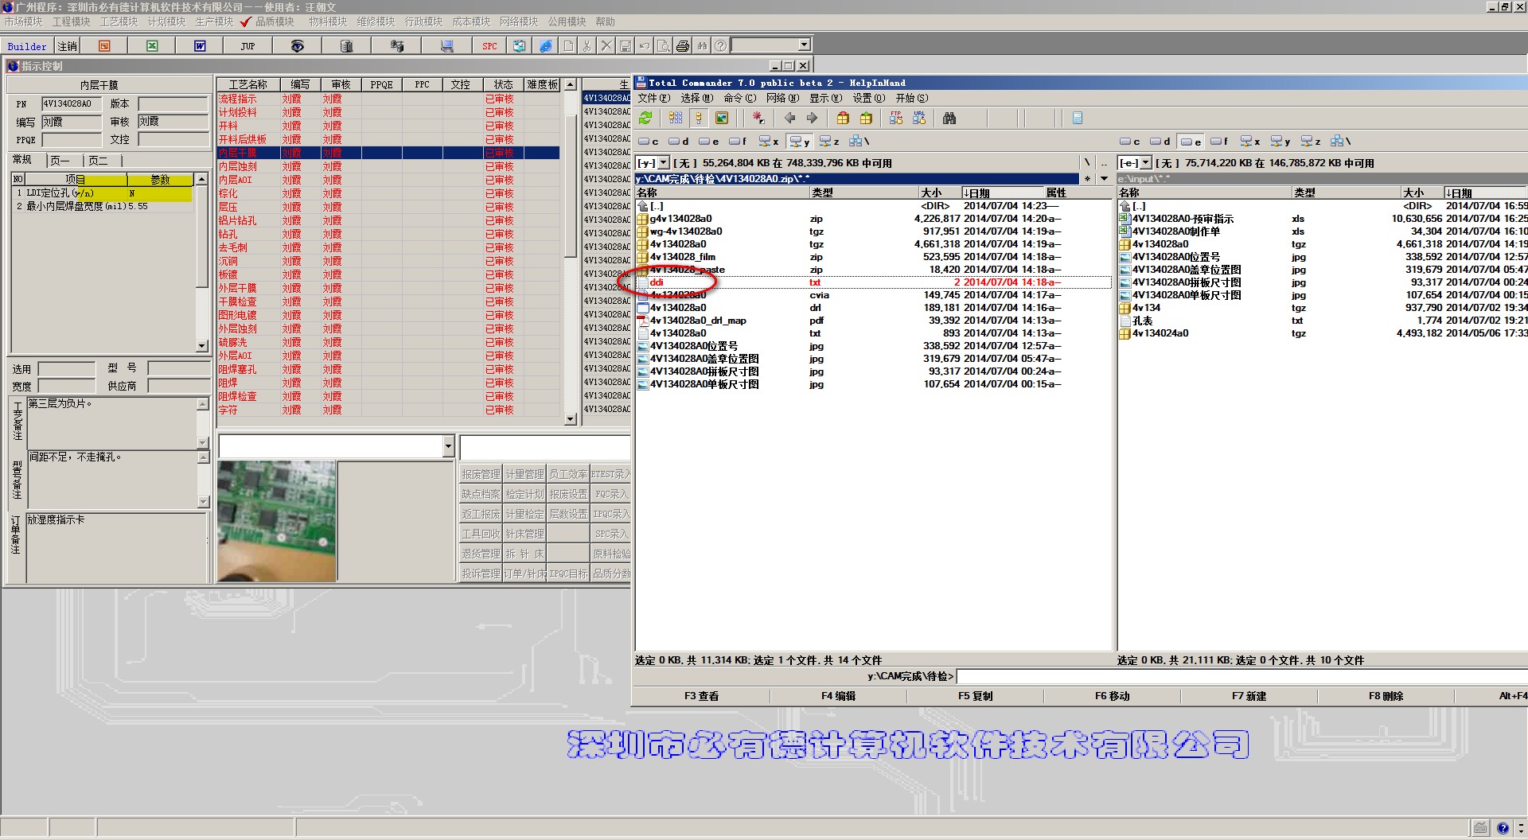Click the Total Commander command line input
Screen dimensions: 1528x840
click(x=1241, y=677)
